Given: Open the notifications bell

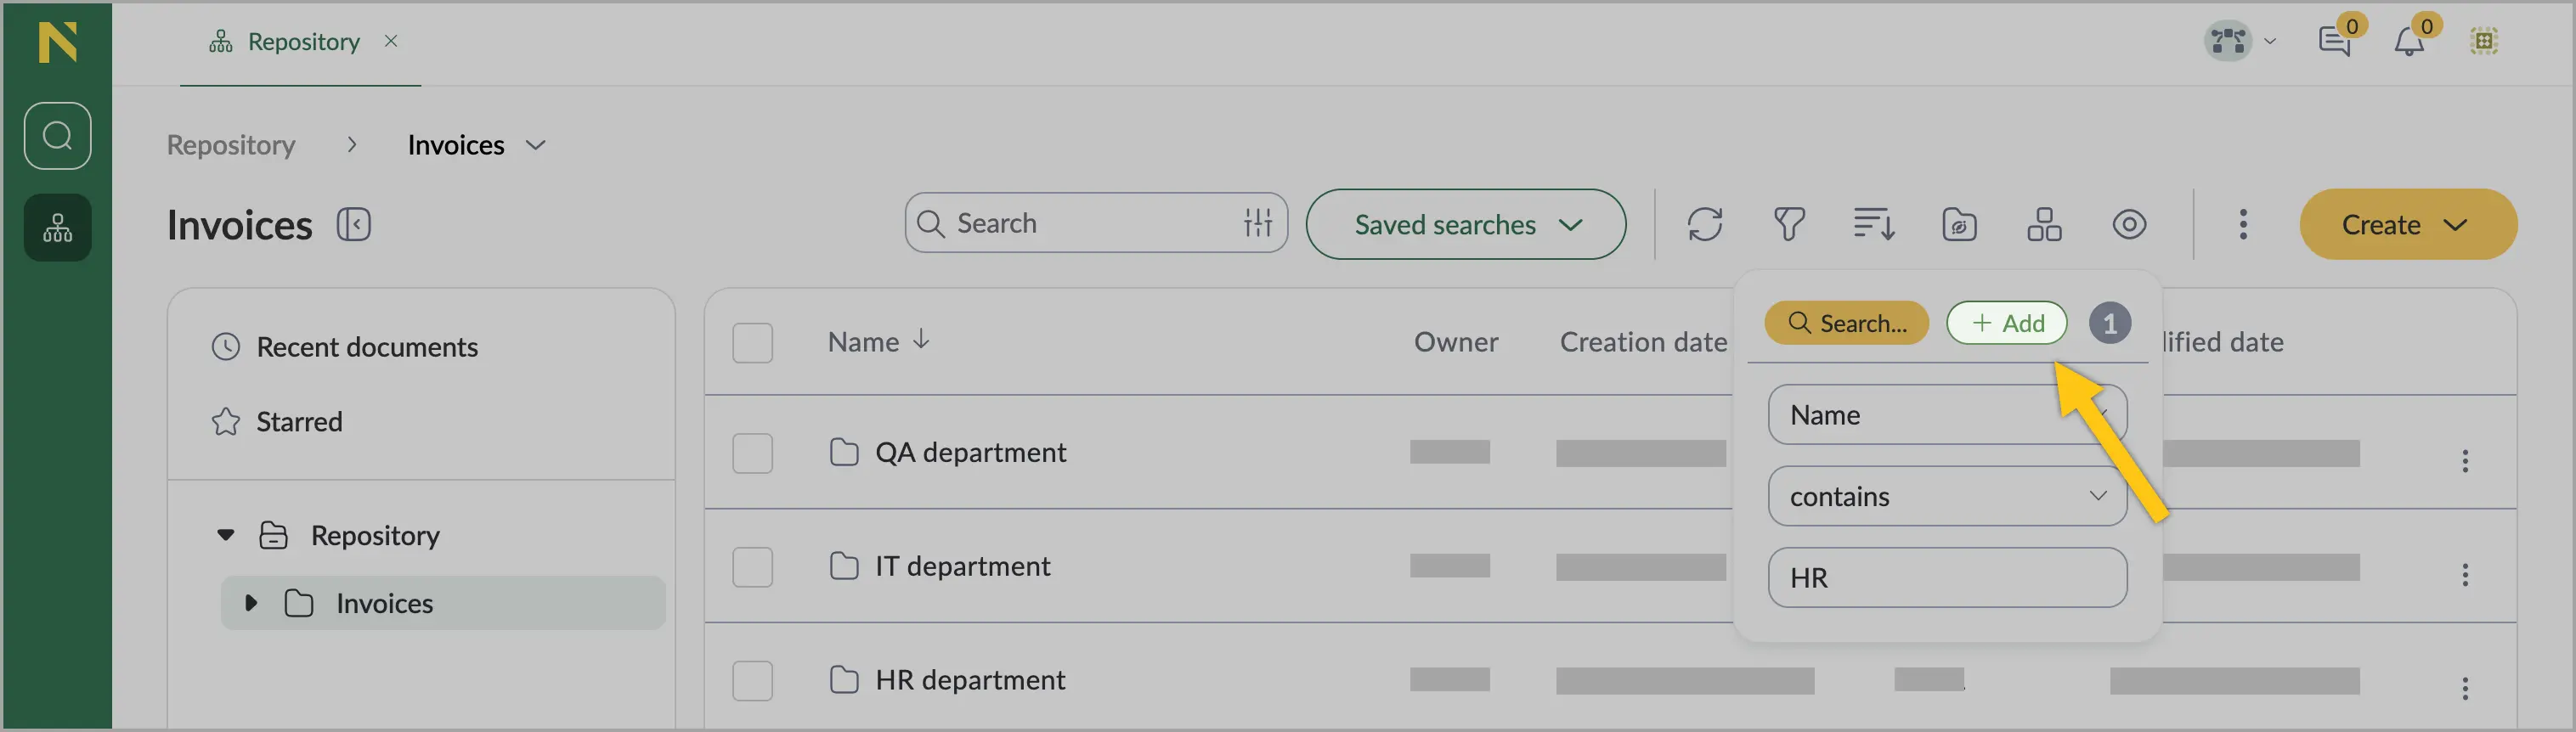Looking at the screenshot, I should tap(2409, 41).
